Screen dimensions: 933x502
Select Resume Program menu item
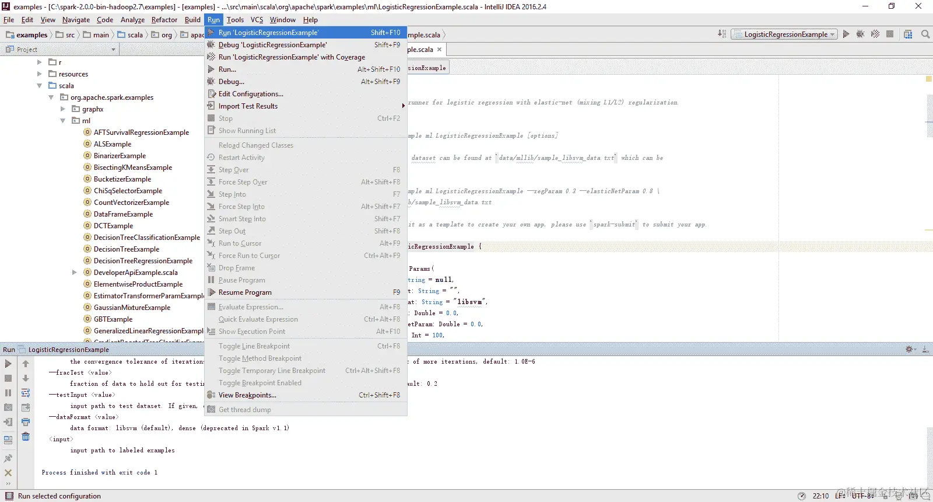(306, 292)
